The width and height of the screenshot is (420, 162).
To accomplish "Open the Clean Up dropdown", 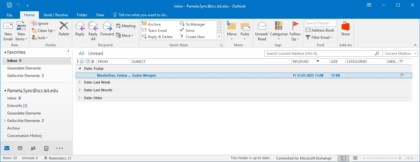I will tap(44, 30).
